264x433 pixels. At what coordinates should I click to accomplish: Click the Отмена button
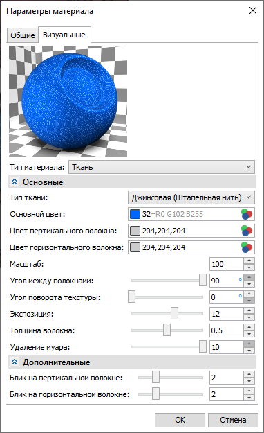coord(233,420)
